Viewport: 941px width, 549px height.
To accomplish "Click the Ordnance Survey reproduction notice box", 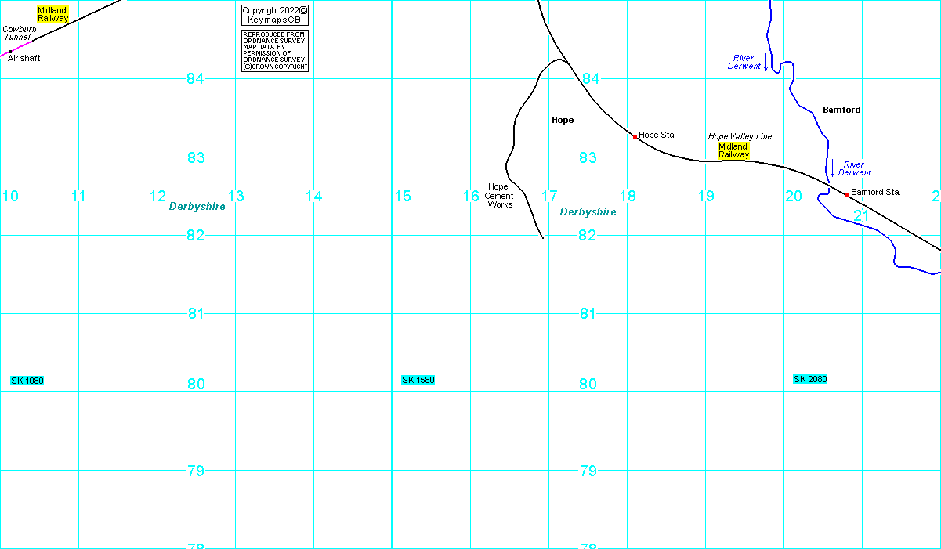I will pos(274,51).
